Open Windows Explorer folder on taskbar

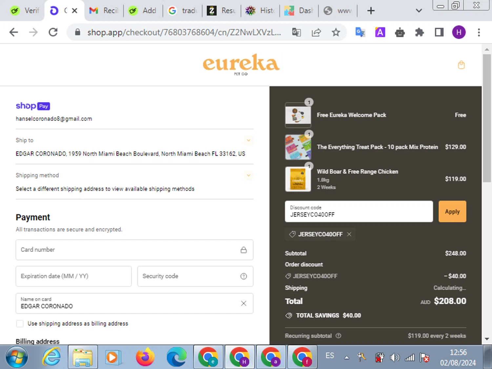click(83, 357)
